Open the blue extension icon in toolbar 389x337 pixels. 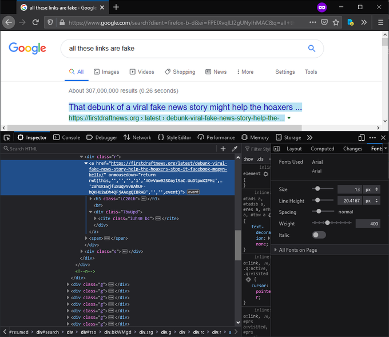click(350, 22)
